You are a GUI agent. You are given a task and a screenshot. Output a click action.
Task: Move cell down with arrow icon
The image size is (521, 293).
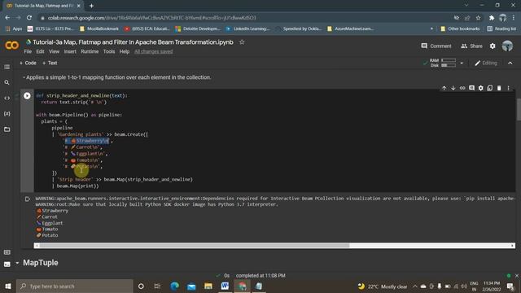pyautogui.click(x=453, y=88)
